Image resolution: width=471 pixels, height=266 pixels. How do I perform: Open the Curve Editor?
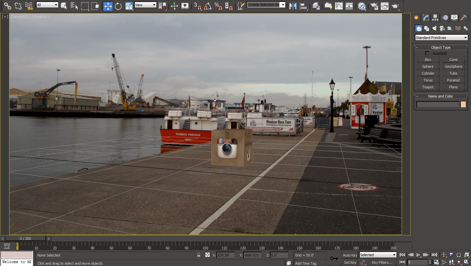click(x=339, y=6)
